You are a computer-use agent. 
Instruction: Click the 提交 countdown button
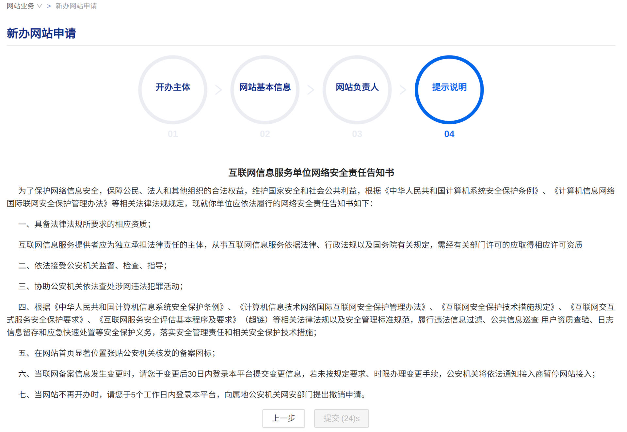coord(341,418)
